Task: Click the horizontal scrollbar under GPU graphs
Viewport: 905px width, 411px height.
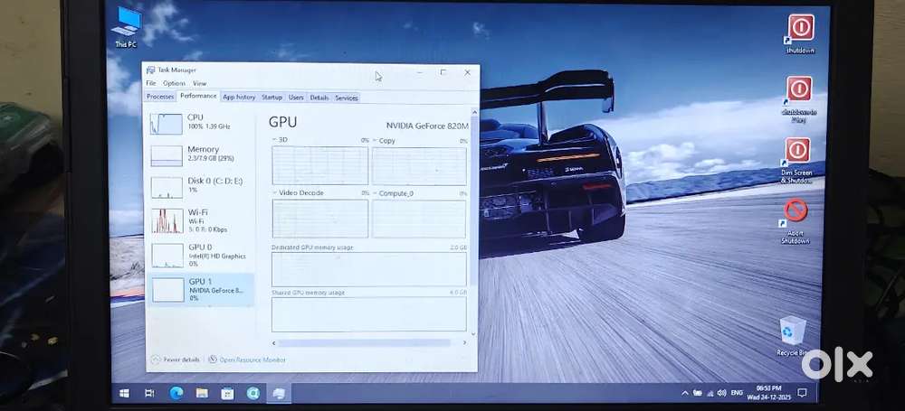Action: pos(362,343)
